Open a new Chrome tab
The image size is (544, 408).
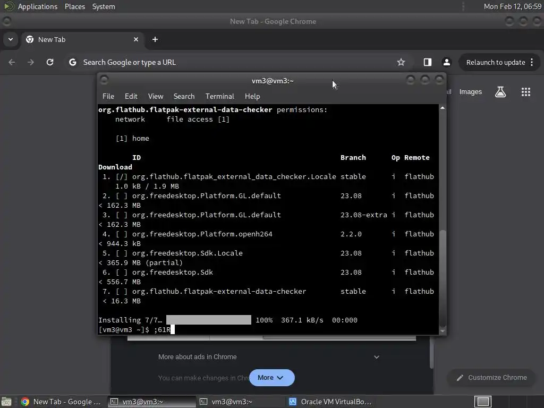tap(155, 39)
